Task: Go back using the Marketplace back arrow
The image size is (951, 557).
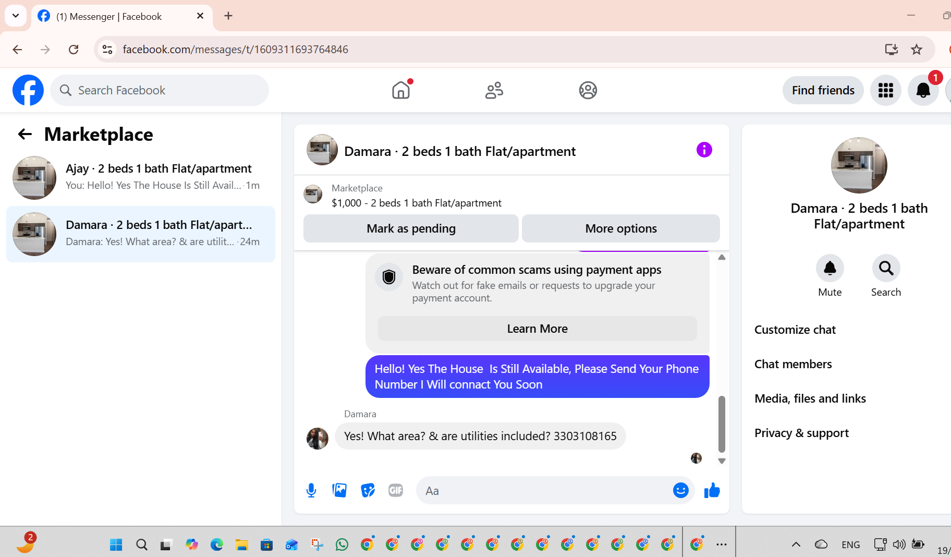Action: [25, 135]
